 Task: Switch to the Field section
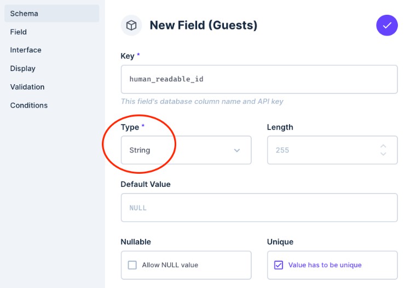(19, 32)
